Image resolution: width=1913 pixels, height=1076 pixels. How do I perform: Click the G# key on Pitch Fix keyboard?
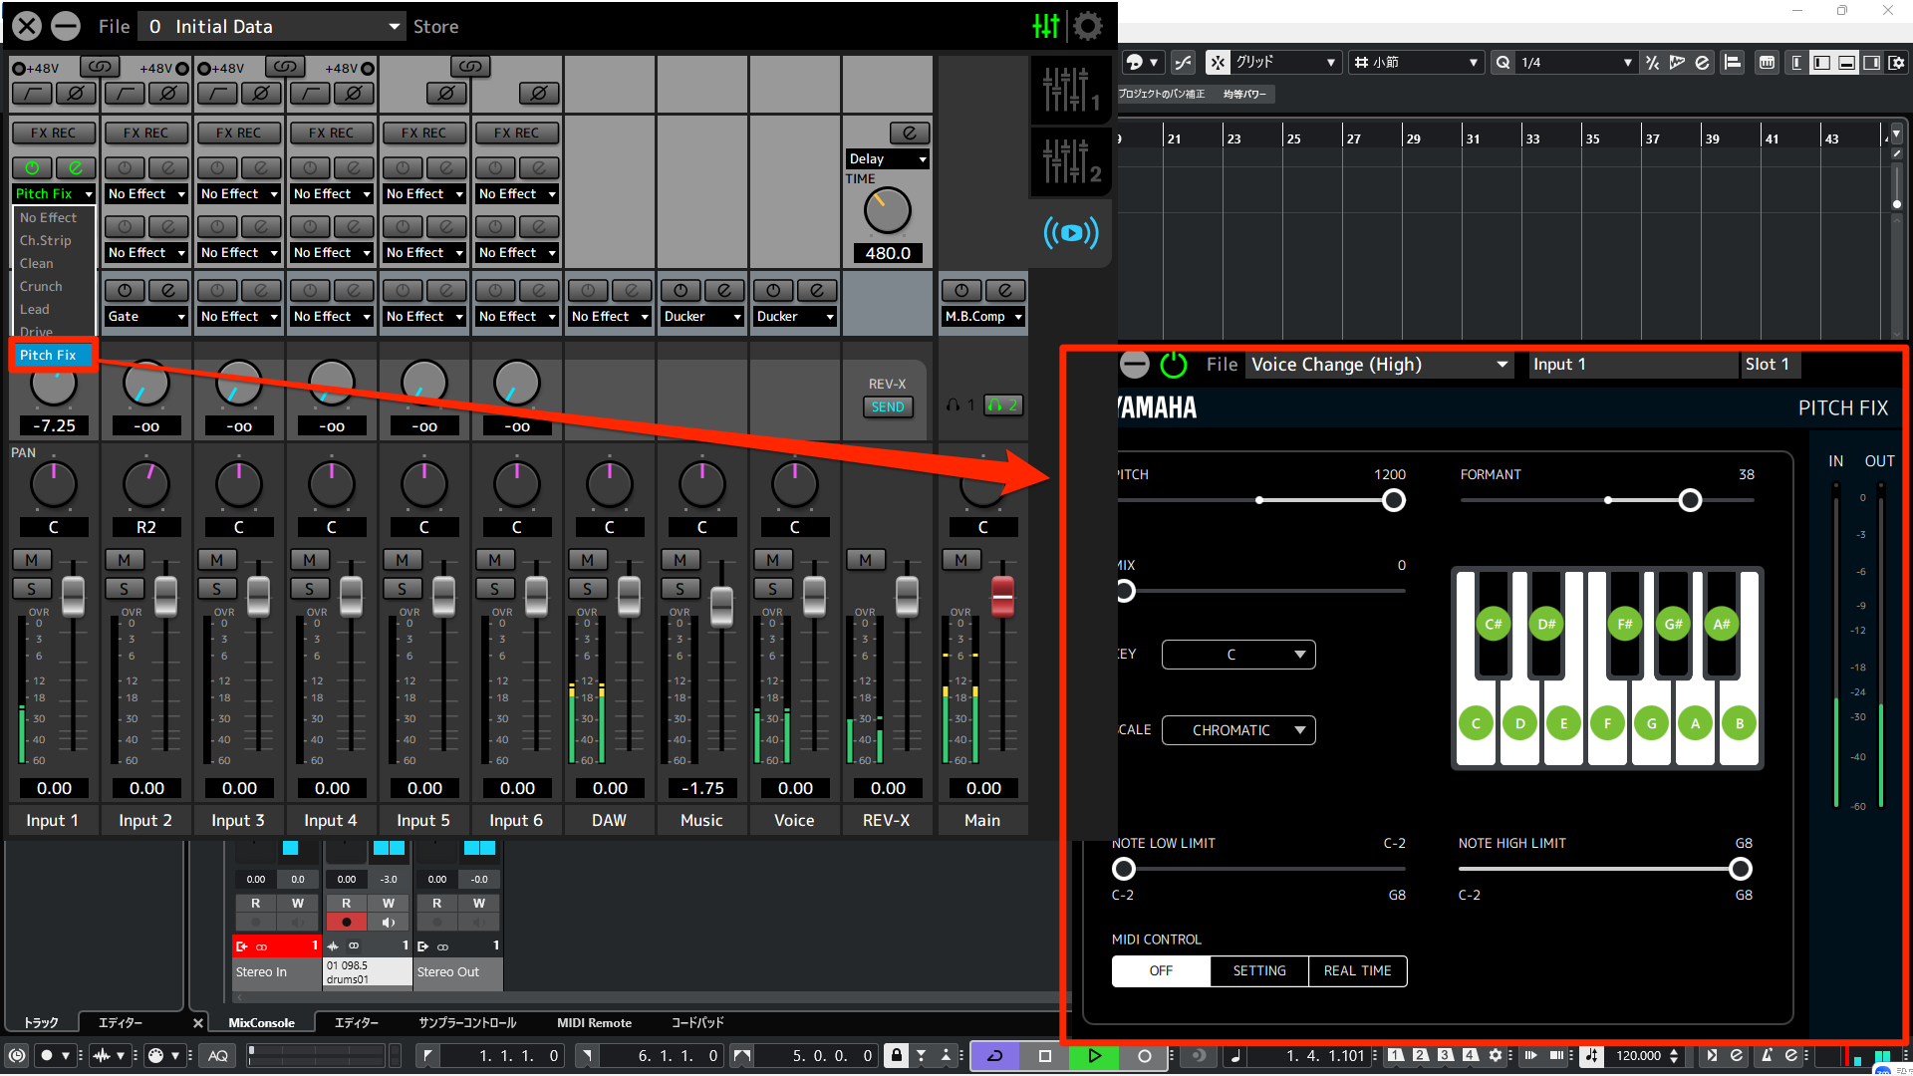[1673, 624]
